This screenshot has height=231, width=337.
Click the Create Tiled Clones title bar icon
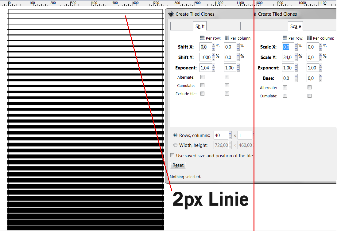tap(170, 14)
